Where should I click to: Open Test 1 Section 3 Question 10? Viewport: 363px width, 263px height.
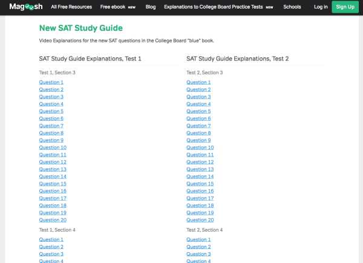[x=53, y=148]
